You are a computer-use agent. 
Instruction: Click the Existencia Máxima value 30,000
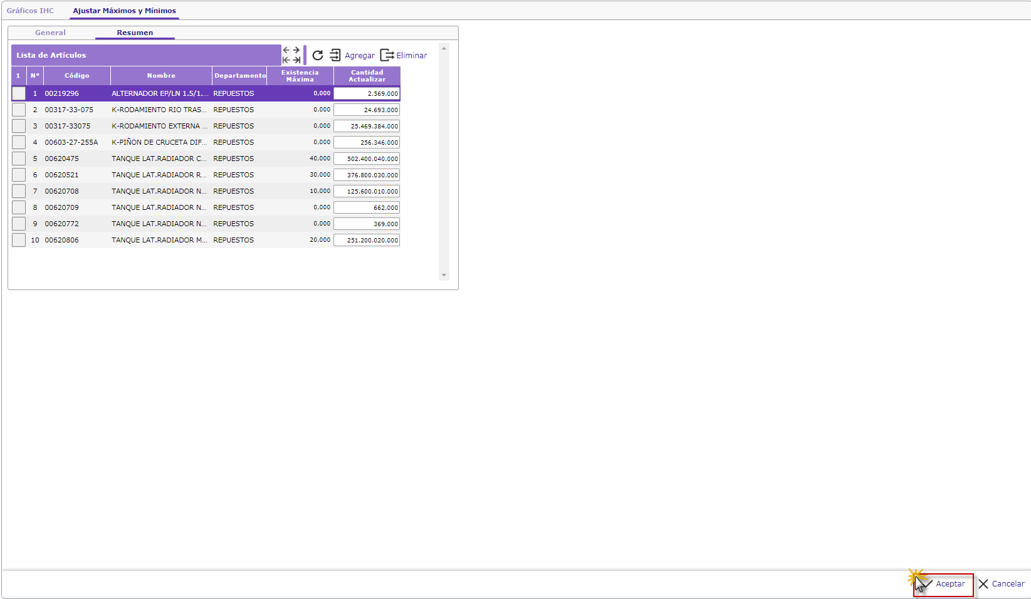point(320,175)
